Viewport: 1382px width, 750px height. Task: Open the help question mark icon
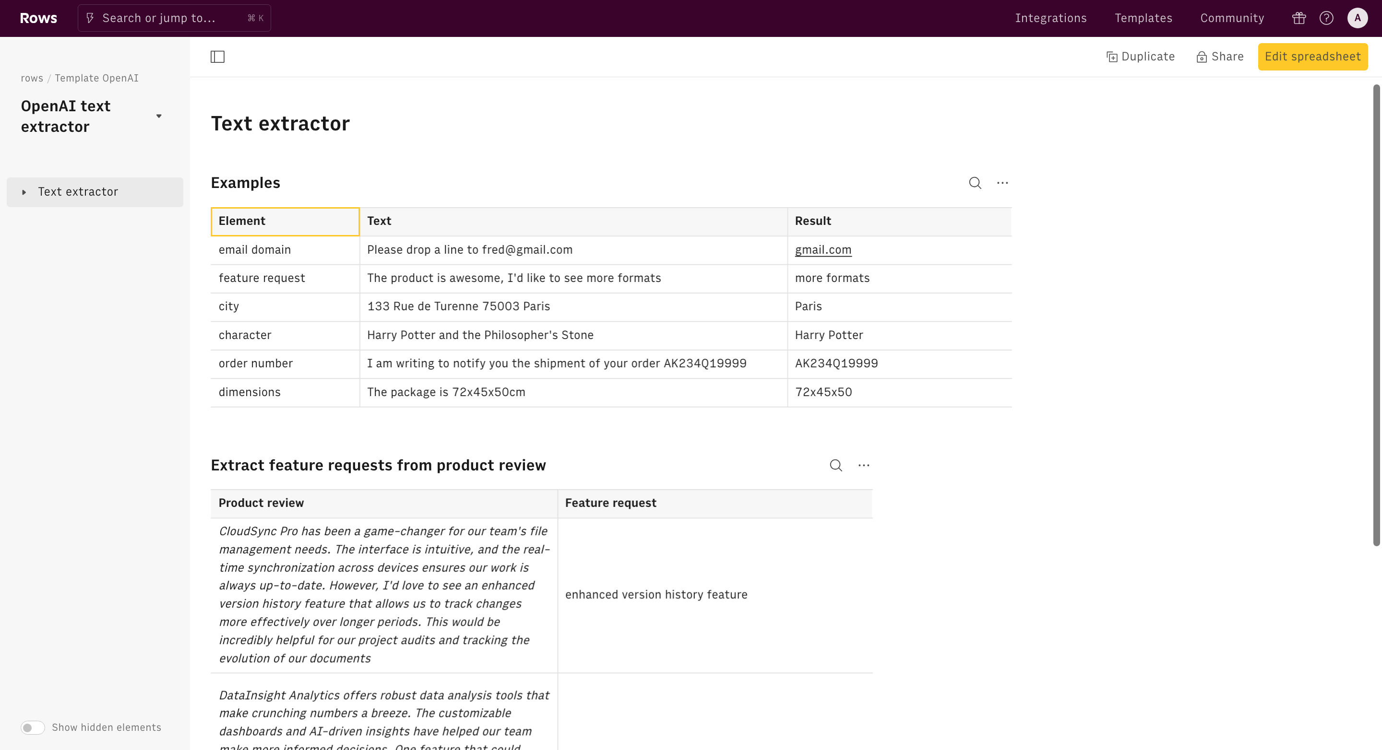tap(1326, 18)
